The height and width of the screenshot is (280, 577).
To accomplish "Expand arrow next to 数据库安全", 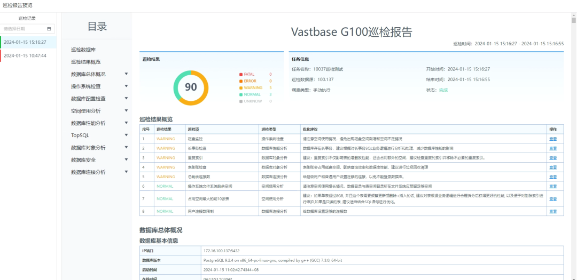I will [126, 159].
